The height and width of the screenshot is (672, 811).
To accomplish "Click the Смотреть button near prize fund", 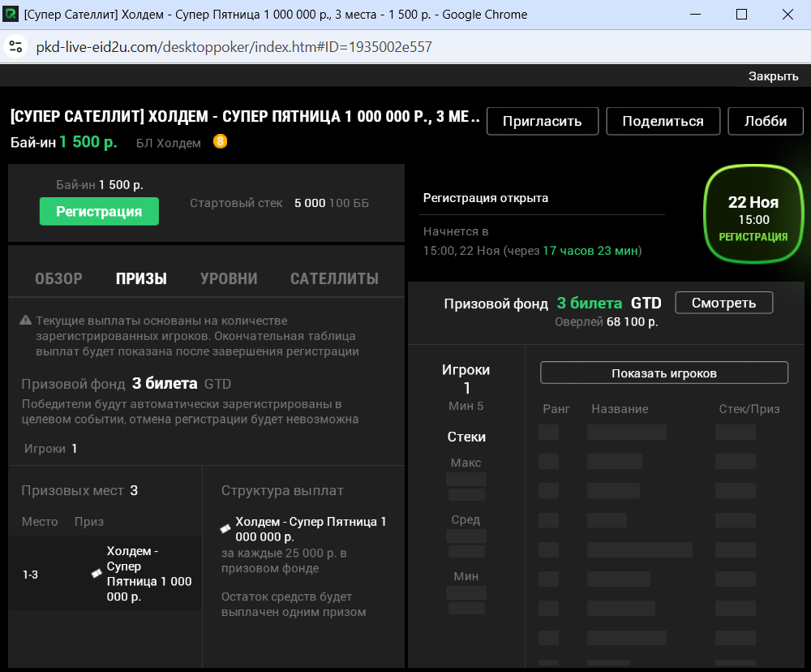I will pos(723,302).
